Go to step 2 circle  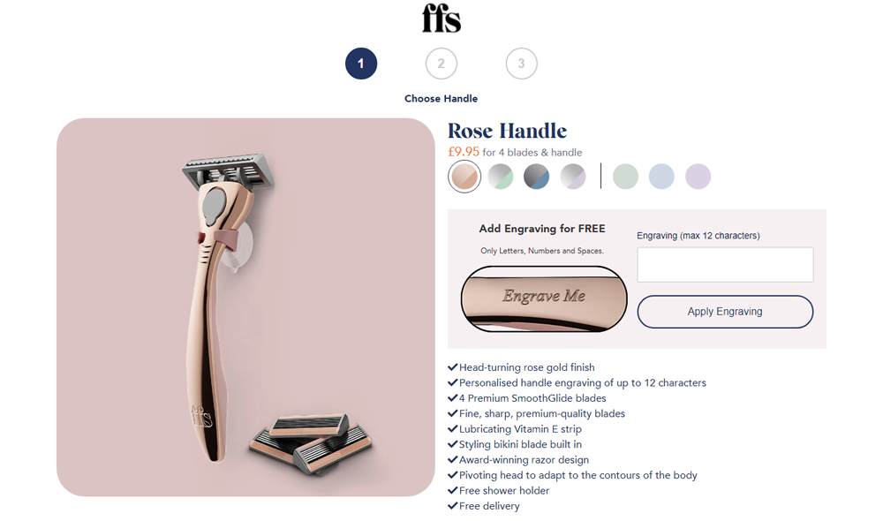pos(441,64)
